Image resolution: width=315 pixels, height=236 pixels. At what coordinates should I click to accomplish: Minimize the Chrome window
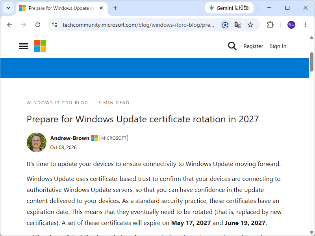point(269,8)
